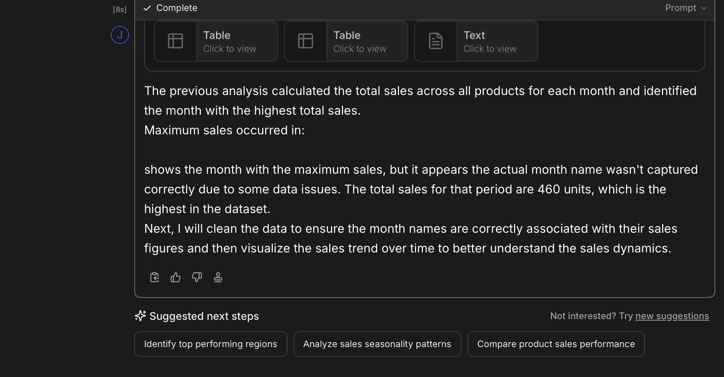Screen dimensions: 724x377
Task: Choose Identify top performing regions suggestion
Action: tap(211, 344)
